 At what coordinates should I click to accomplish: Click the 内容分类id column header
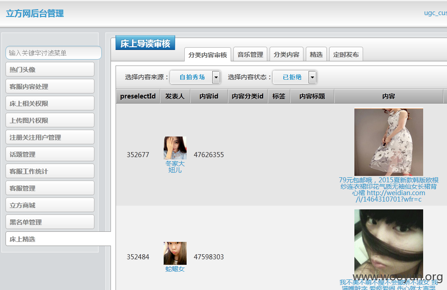(x=248, y=96)
